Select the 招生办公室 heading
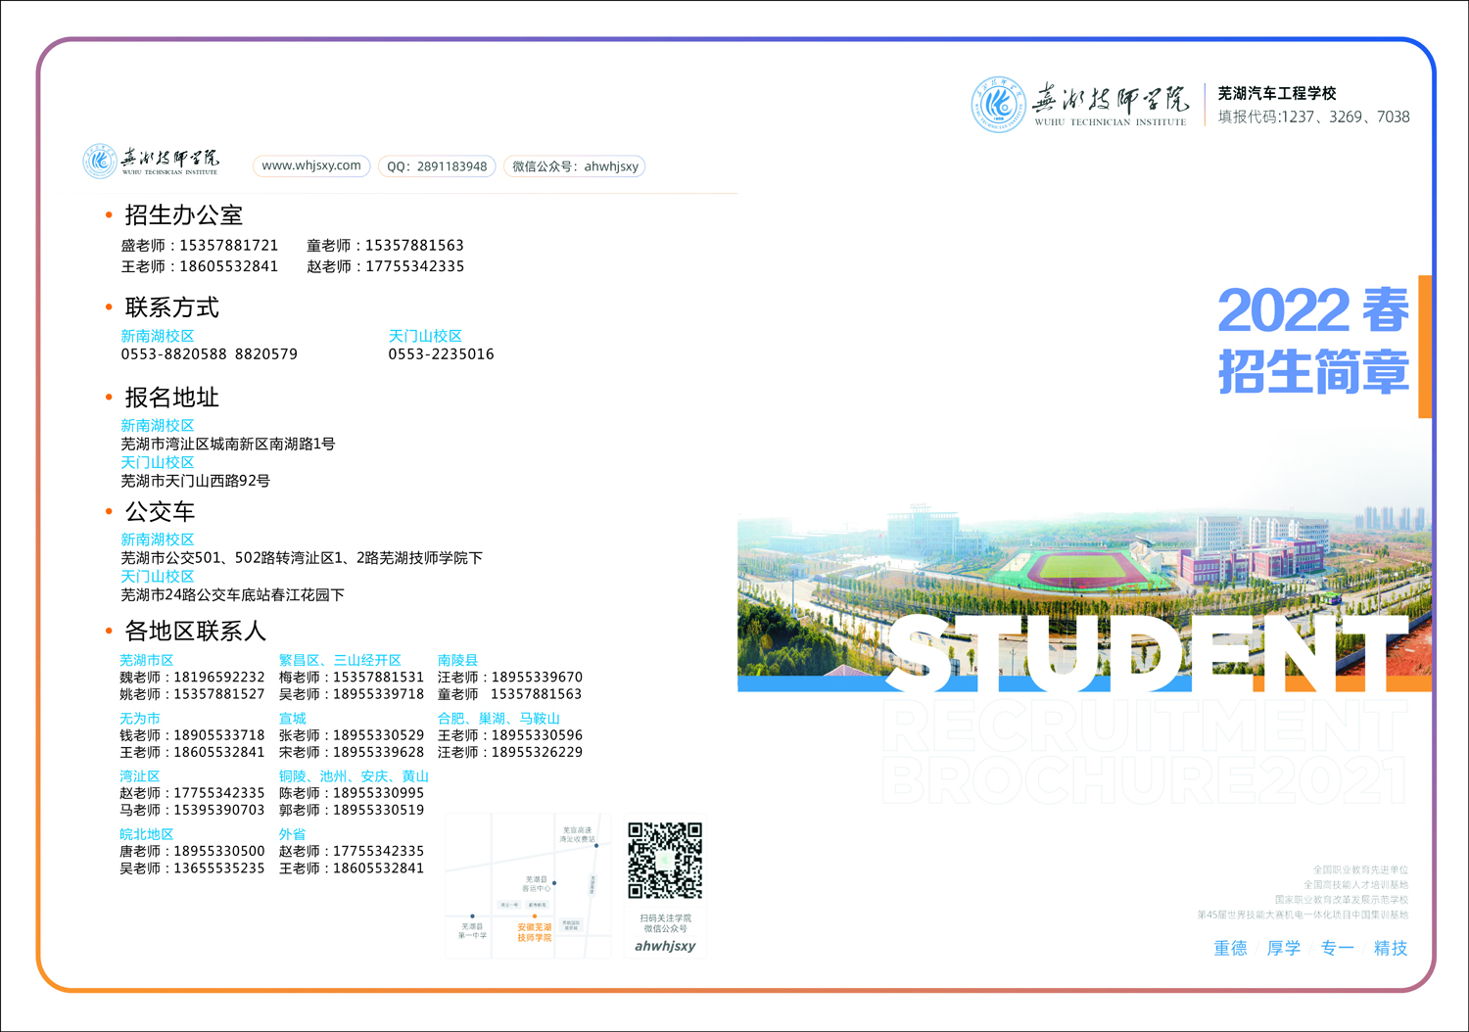The width and height of the screenshot is (1469, 1032). pos(183,215)
